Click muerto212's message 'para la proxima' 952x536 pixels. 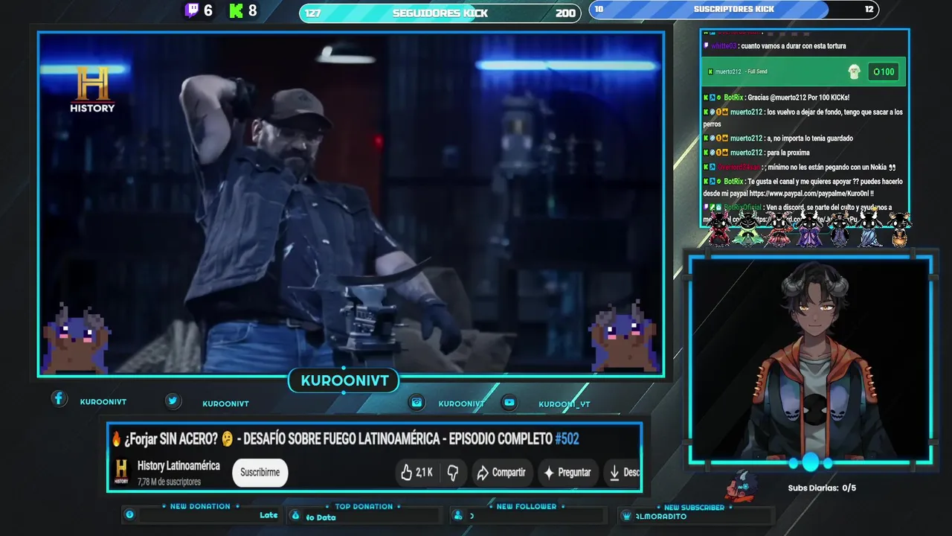click(788, 153)
